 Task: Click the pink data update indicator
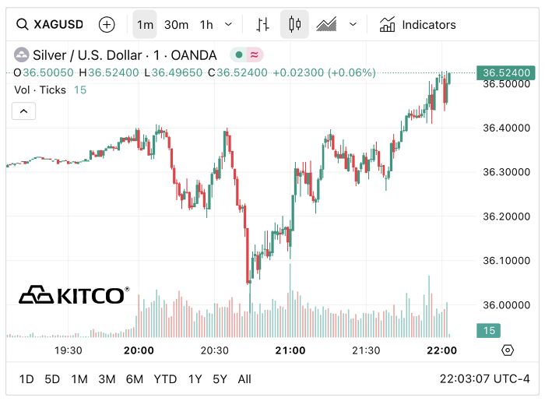tap(255, 55)
